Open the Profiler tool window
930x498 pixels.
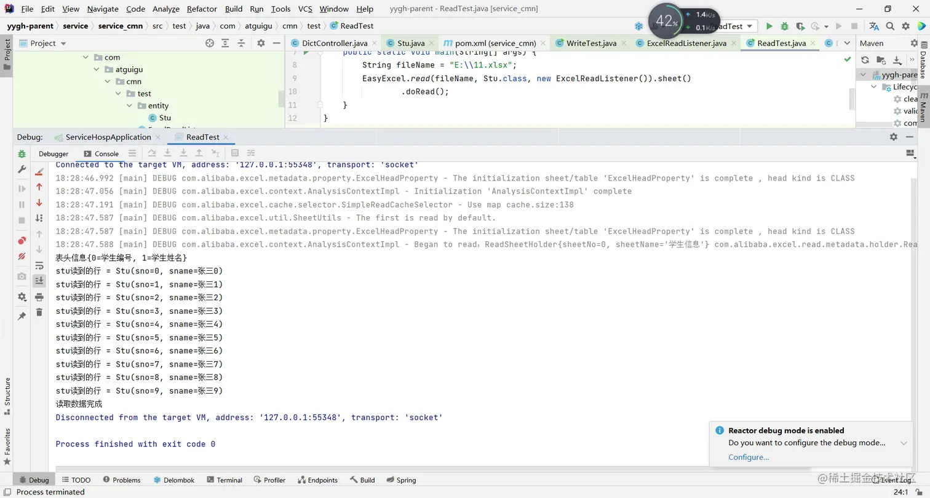click(269, 480)
